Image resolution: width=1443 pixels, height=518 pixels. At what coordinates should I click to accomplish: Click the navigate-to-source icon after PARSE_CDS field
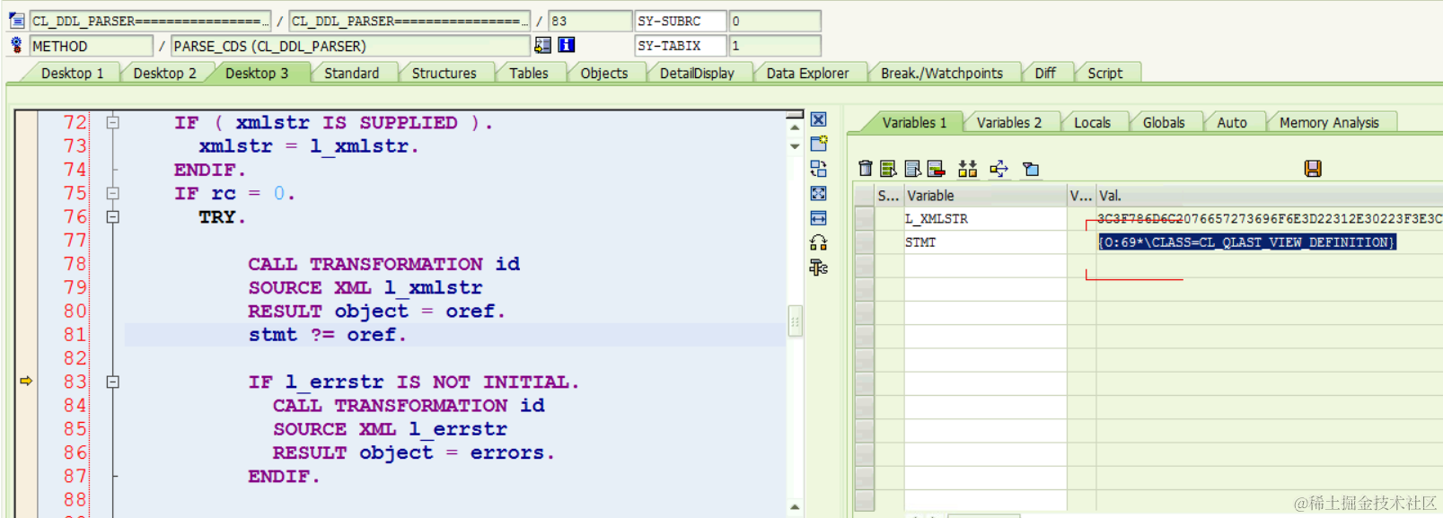click(x=542, y=45)
